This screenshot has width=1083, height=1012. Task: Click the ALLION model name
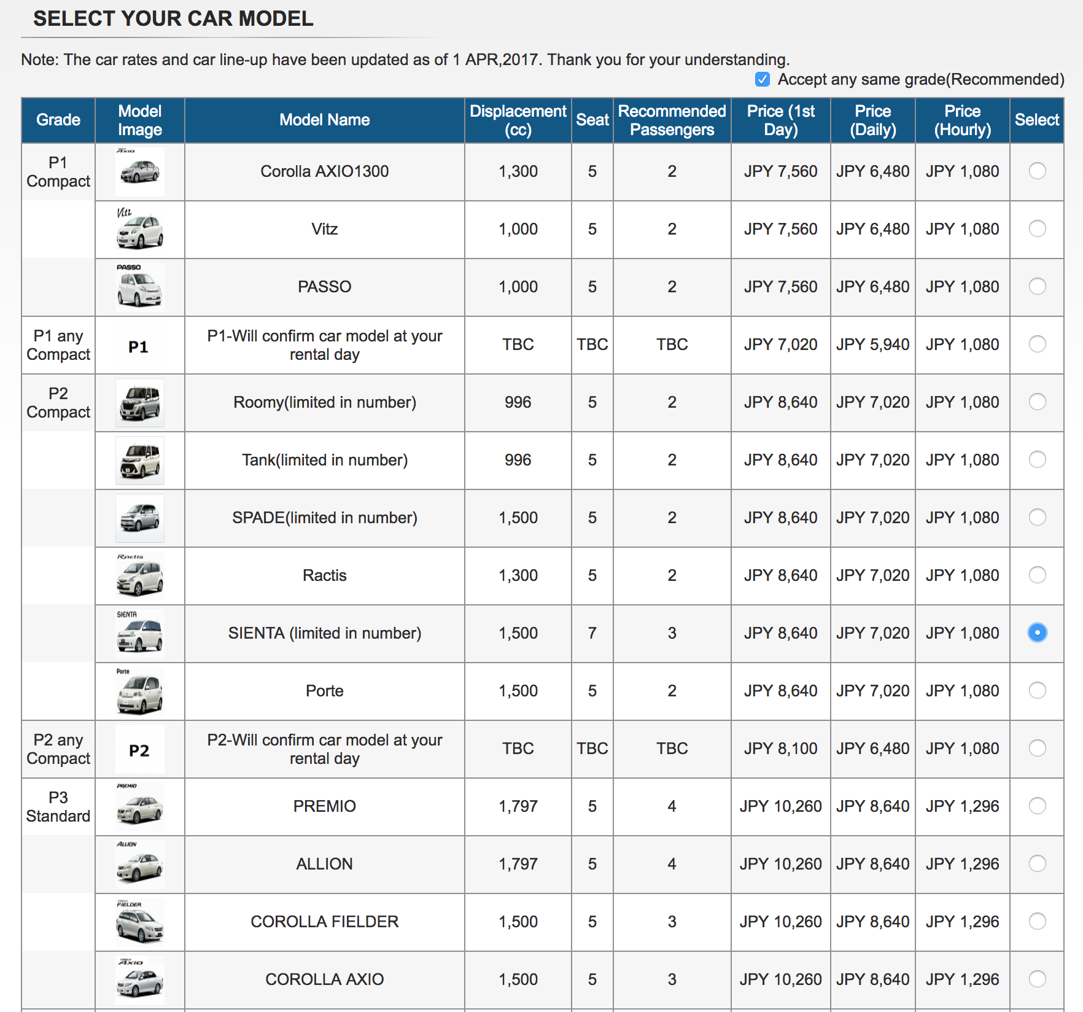pos(325,864)
